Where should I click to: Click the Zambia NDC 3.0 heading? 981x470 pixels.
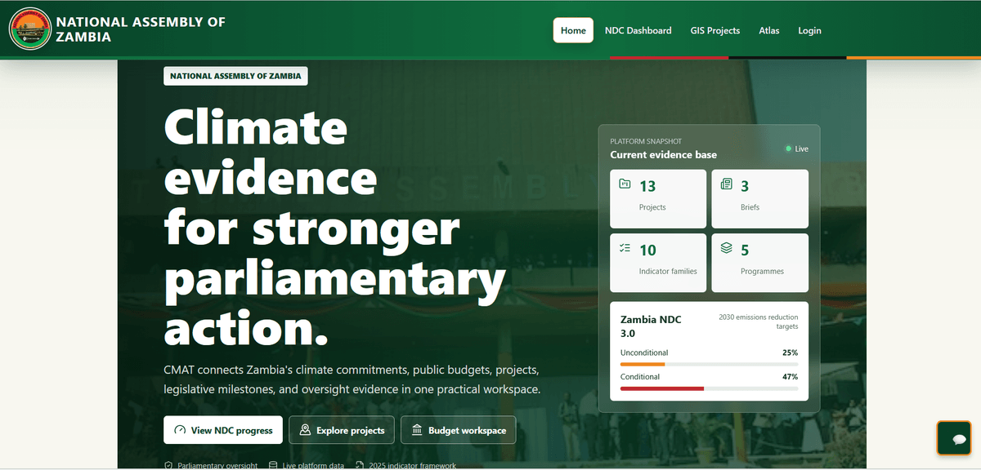pyautogui.click(x=651, y=326)
